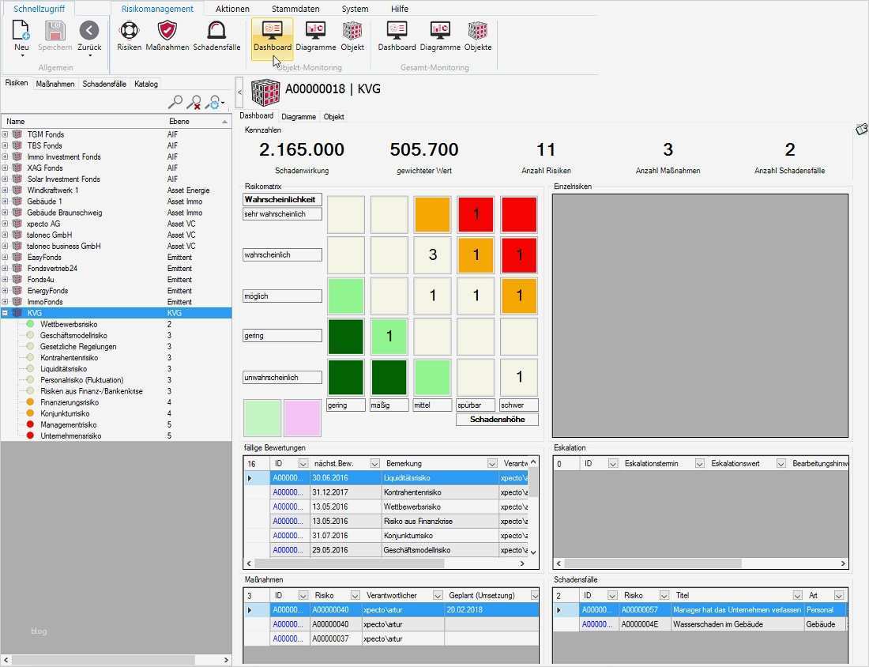Open Eskalationswert column filter dropdown
Screen dimensions: 869x667
[x=781, y=464]
